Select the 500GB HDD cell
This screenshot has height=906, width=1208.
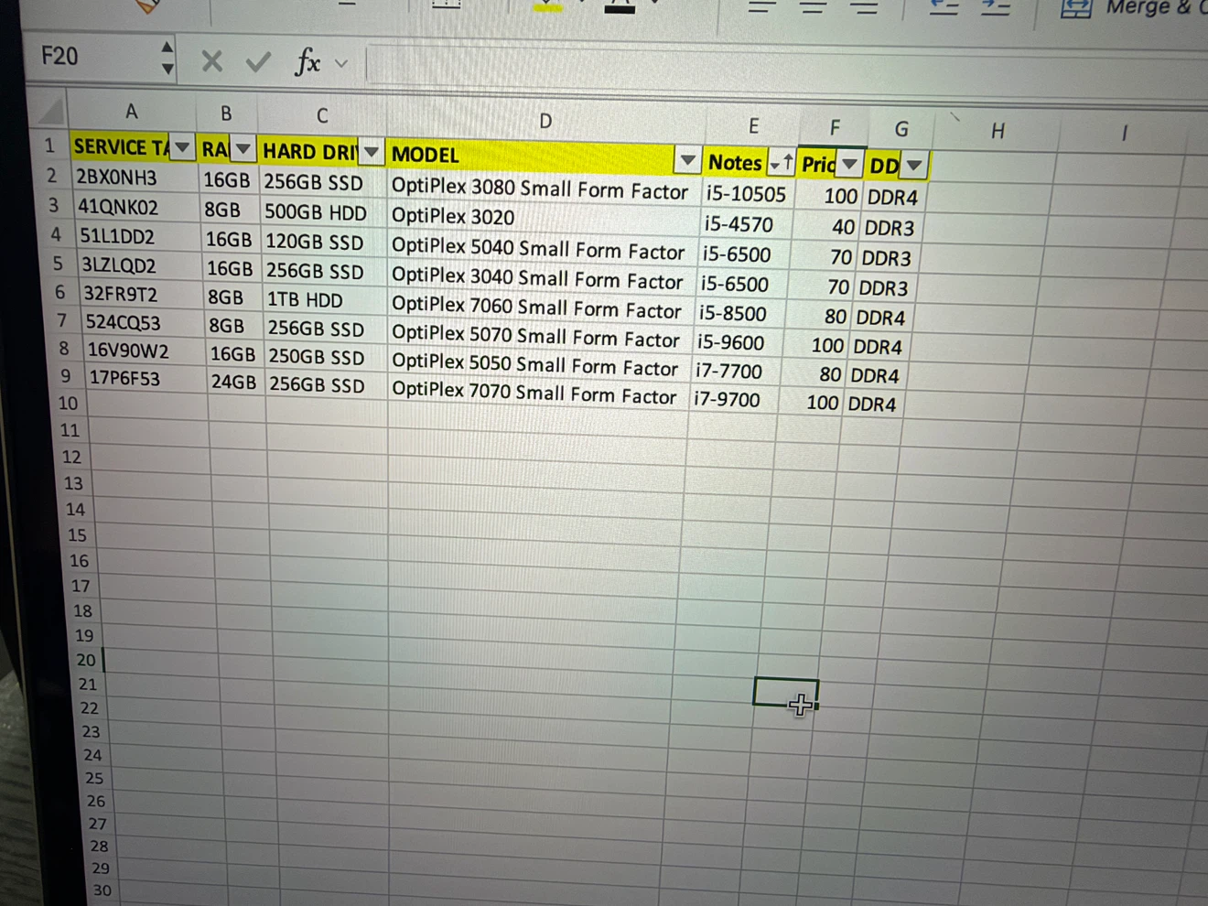click(x=323, y=213)
